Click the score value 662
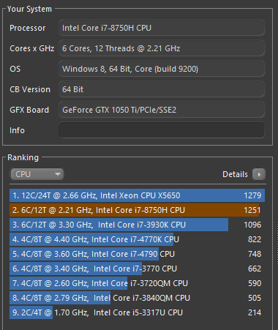The image size is (278, 330). (255, 269)
